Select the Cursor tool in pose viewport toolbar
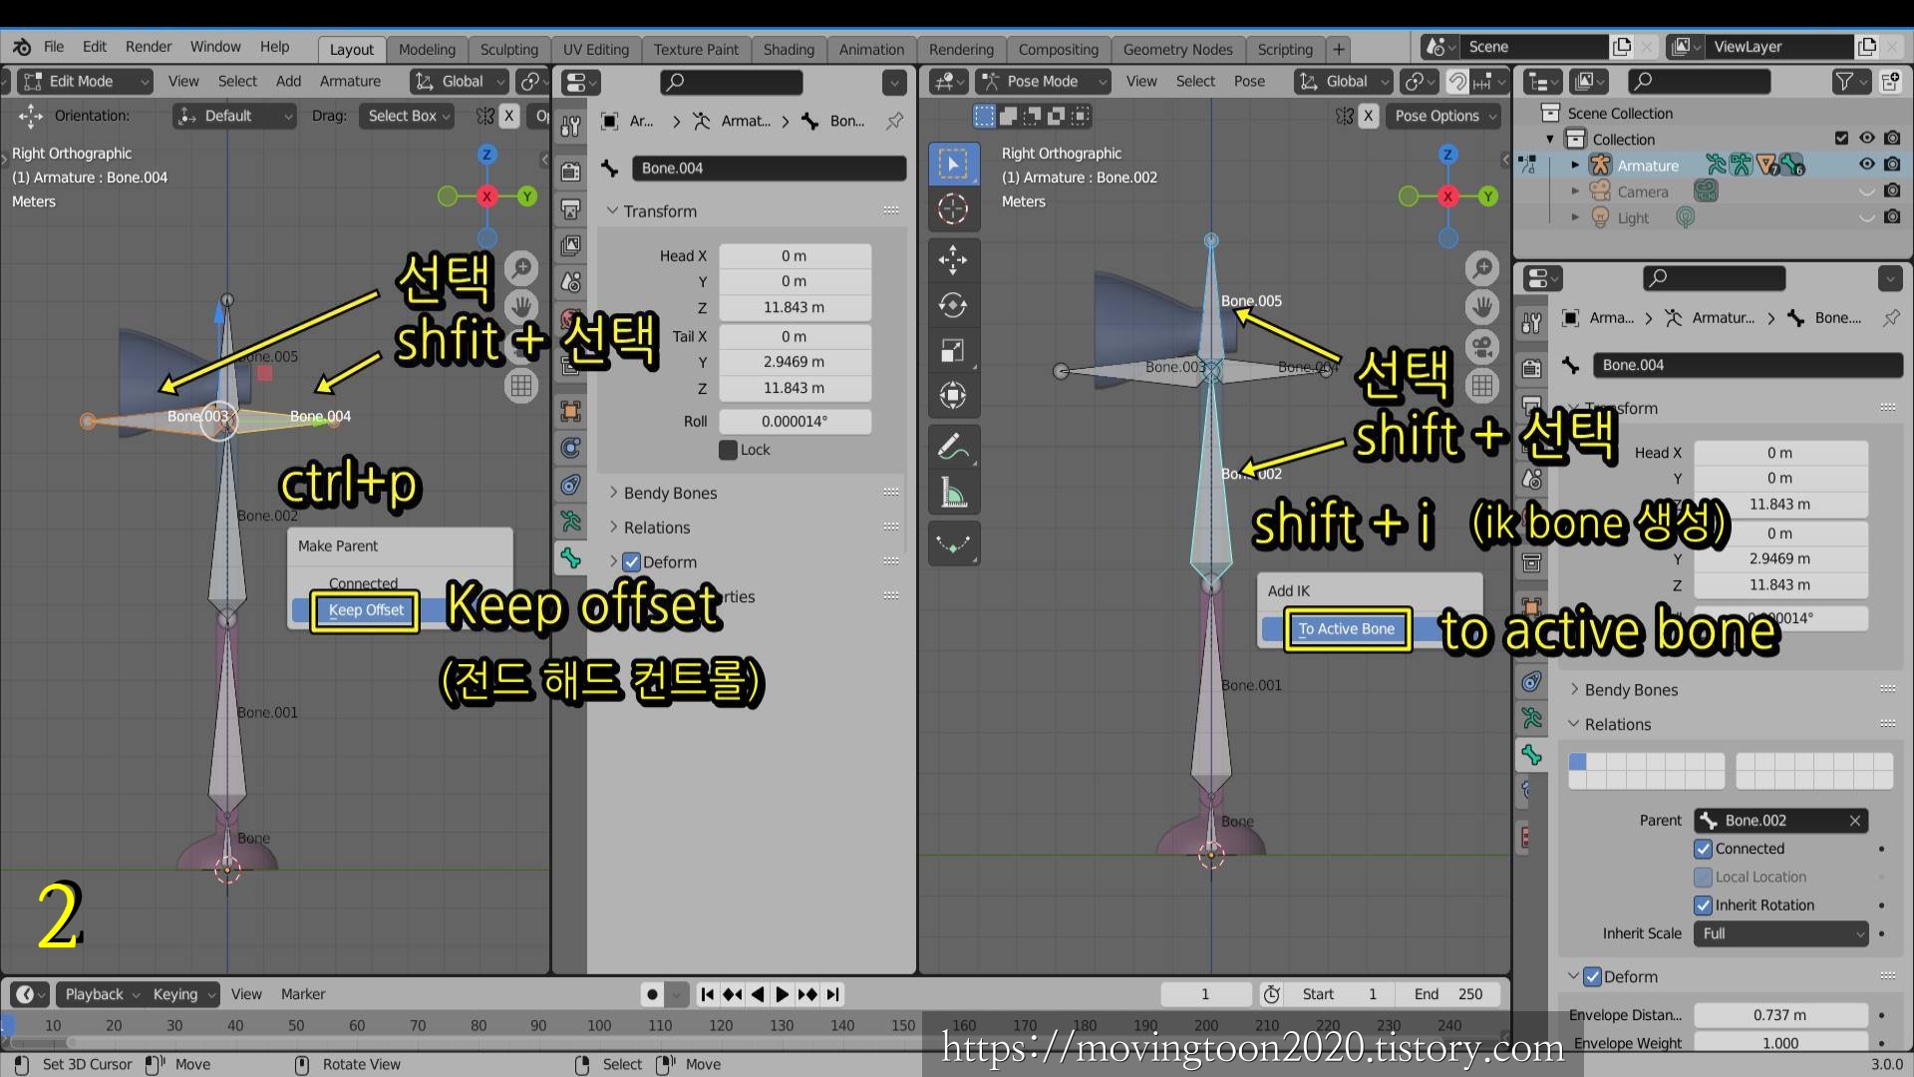Viewport: 1914px width, 1077px height. click(953, 209)
